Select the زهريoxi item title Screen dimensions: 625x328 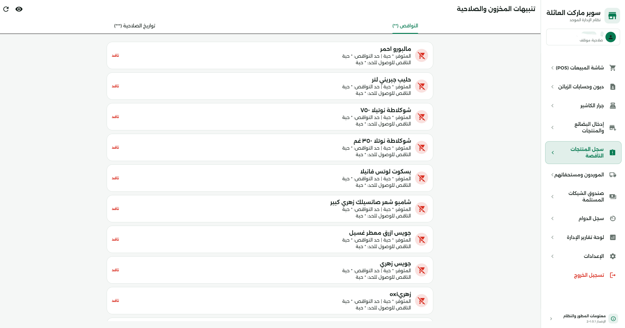(400, 294)
